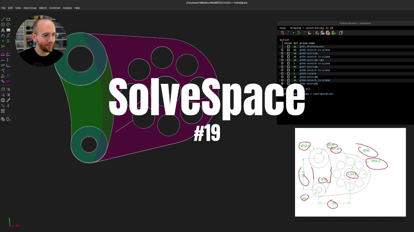Open the Sketch menu
Image resolution: width=414 pixels, height=232 pixels.
[43, 8]
